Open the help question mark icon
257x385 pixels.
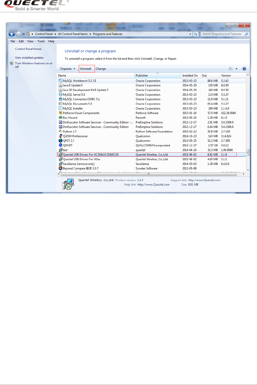[x=244, y=69]
